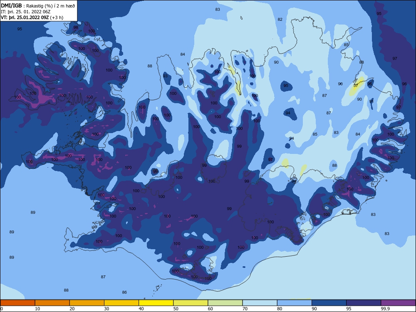Click the title text 'DMI/IGB : Rakastig (%) í 2 m hæð'
Viewport: 416px width, 312px height.
pyautogui.click(x=38, y=5)
